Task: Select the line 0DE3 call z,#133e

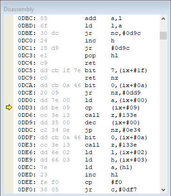Action: (x=87, y=145)
